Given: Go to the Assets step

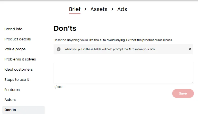Looking at the screenshot, I should pyautogui.click(x=99, y=9).
